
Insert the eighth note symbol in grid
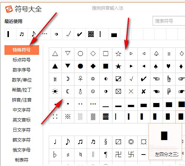pos(68,142)
